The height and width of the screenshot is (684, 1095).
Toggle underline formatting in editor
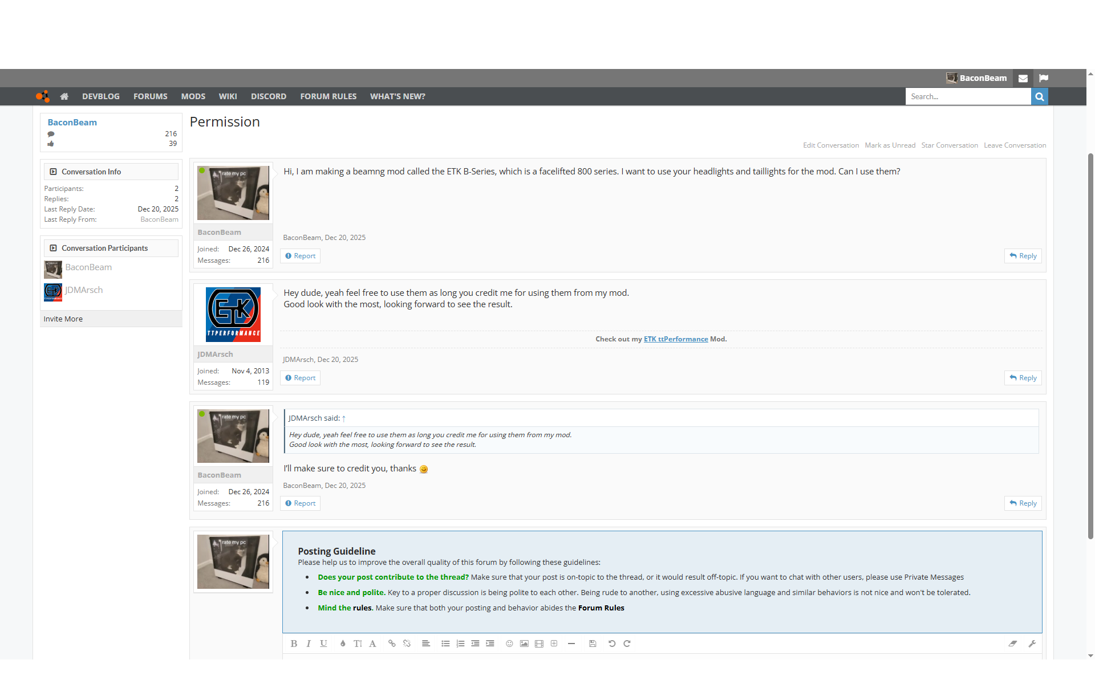tap(323, 644)
